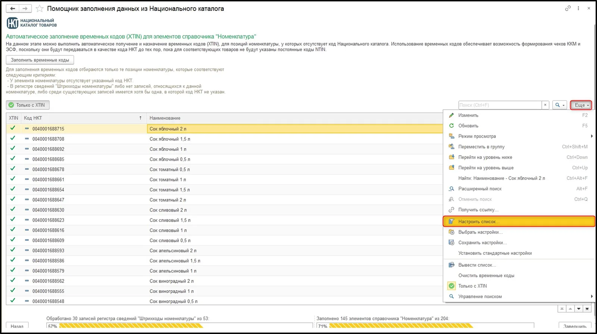Expand row with code 0040001688708
This screenshot has width=597, height=334.
[x=27, y=139]
